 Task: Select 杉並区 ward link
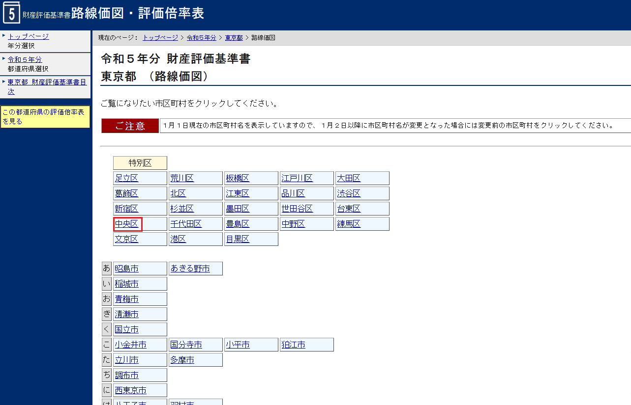(x=182, y=209)
